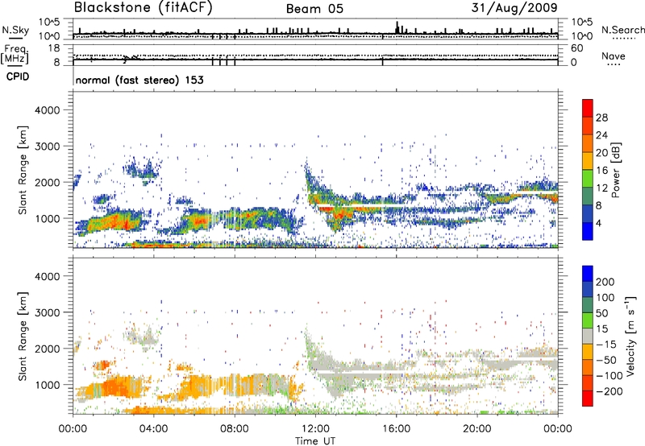The image size is (645, 446).
Task: Click the plot title 'Blackstone (fitACF)'
Action: tap(143, 7)
